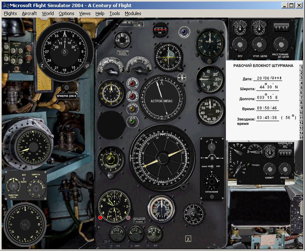Click the Звездное время value 03:45:36
This screenshot has height=251, width=305.
(267, 118)
